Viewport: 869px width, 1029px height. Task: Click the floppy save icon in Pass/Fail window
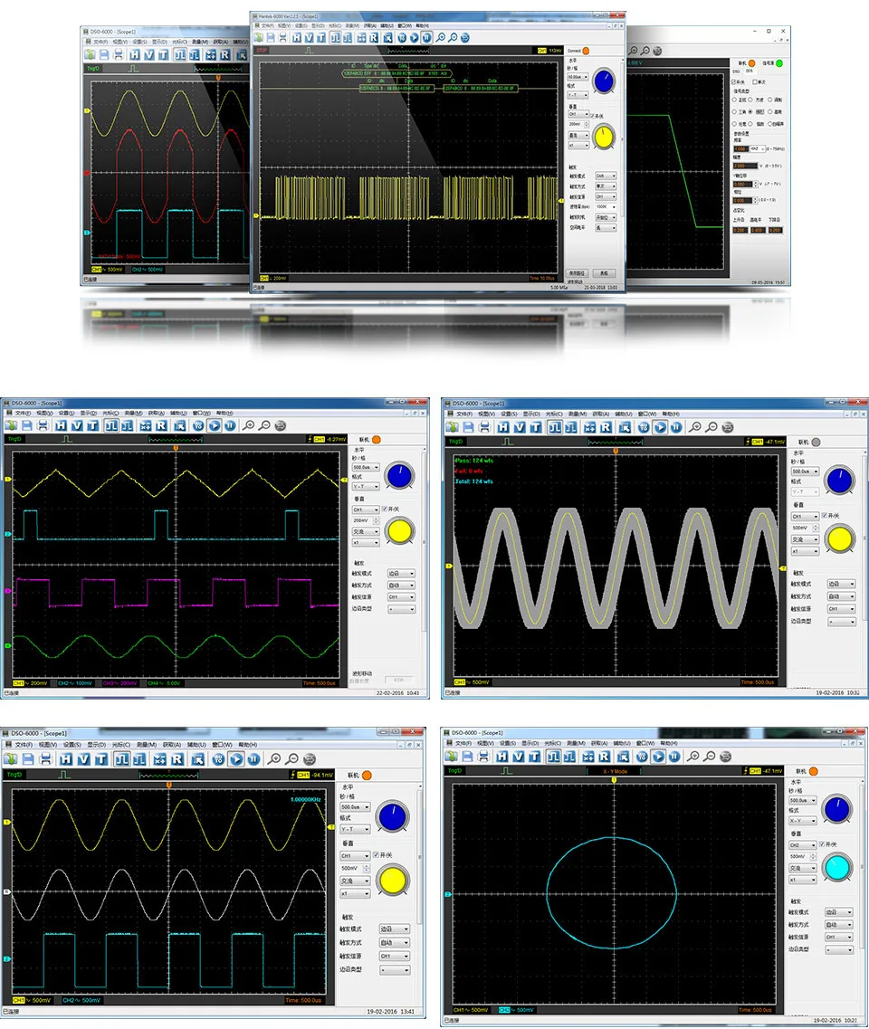click(x=469, y=427)
